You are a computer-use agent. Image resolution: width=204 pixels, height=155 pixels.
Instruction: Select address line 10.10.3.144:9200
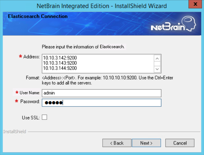point(60,68)
